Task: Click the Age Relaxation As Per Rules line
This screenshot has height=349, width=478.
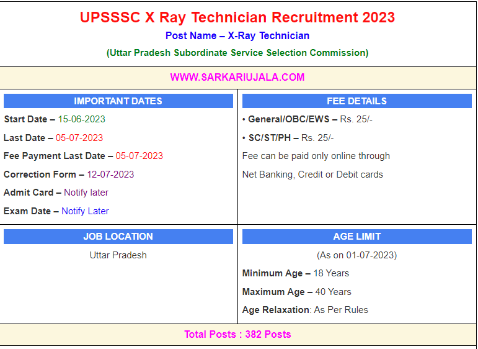Action: point(305,310)
